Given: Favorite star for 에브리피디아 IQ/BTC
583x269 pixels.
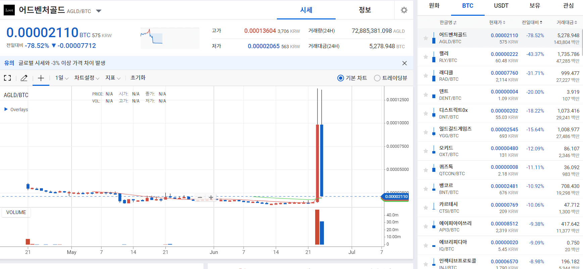Looking at the screenshot, I should [426, 246].
